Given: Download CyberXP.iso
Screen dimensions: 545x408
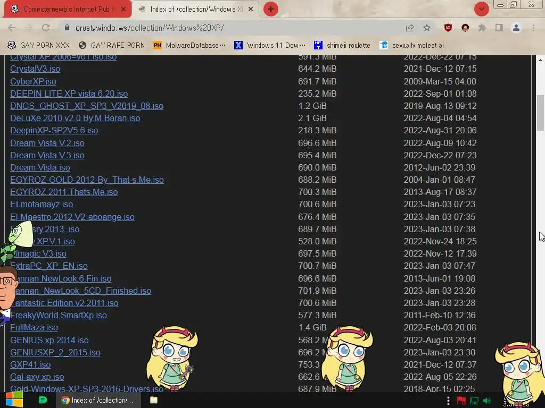Looking at the screenshot, I should pos(33,81).
